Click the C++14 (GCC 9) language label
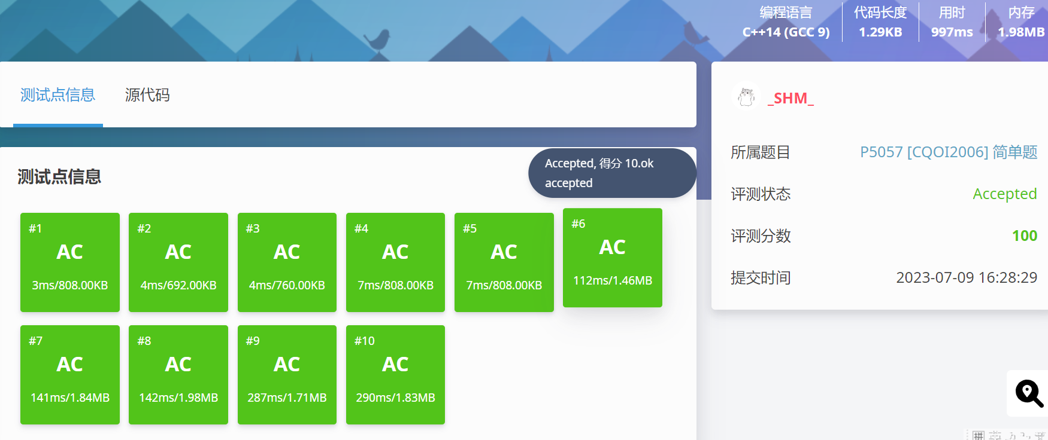Image resolution: width=1048 pixels, height=440 pixels. point(786,32)
